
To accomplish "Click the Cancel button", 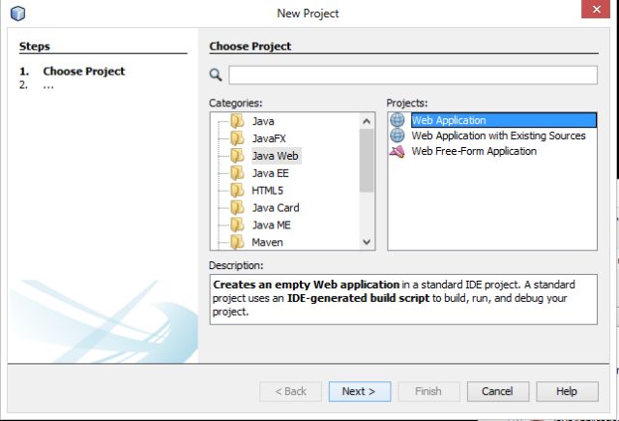I will point(498,391).
